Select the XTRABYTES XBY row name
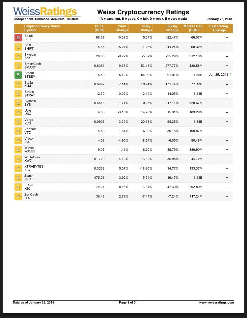 [34, 168]
